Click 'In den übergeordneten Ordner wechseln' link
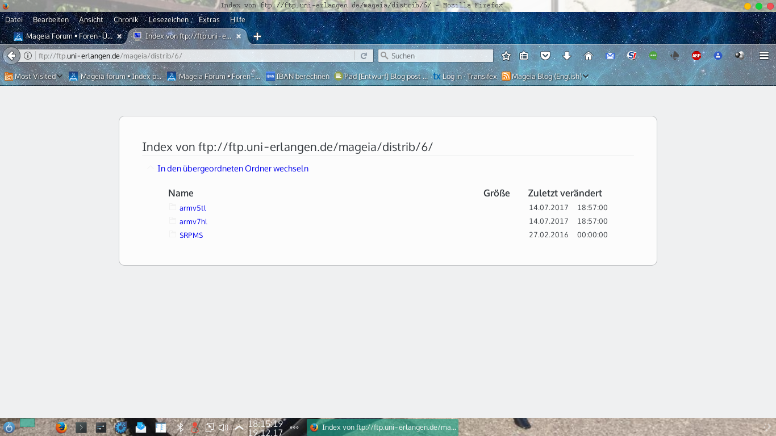Image resolution: width=776 pixels, height=436 pixels. 233,169
